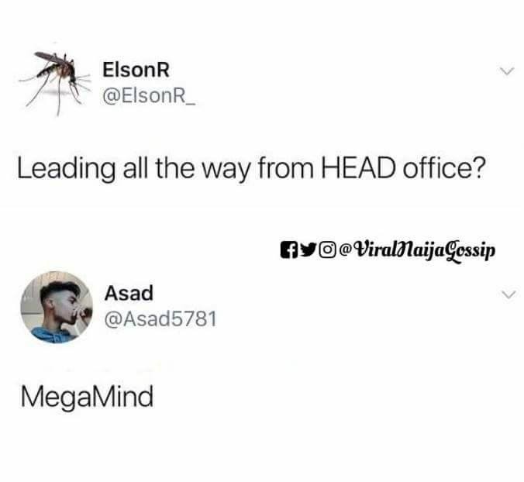
Task: Expand the chevron menu on ElsonR's tweet
Action: point(507,71)
